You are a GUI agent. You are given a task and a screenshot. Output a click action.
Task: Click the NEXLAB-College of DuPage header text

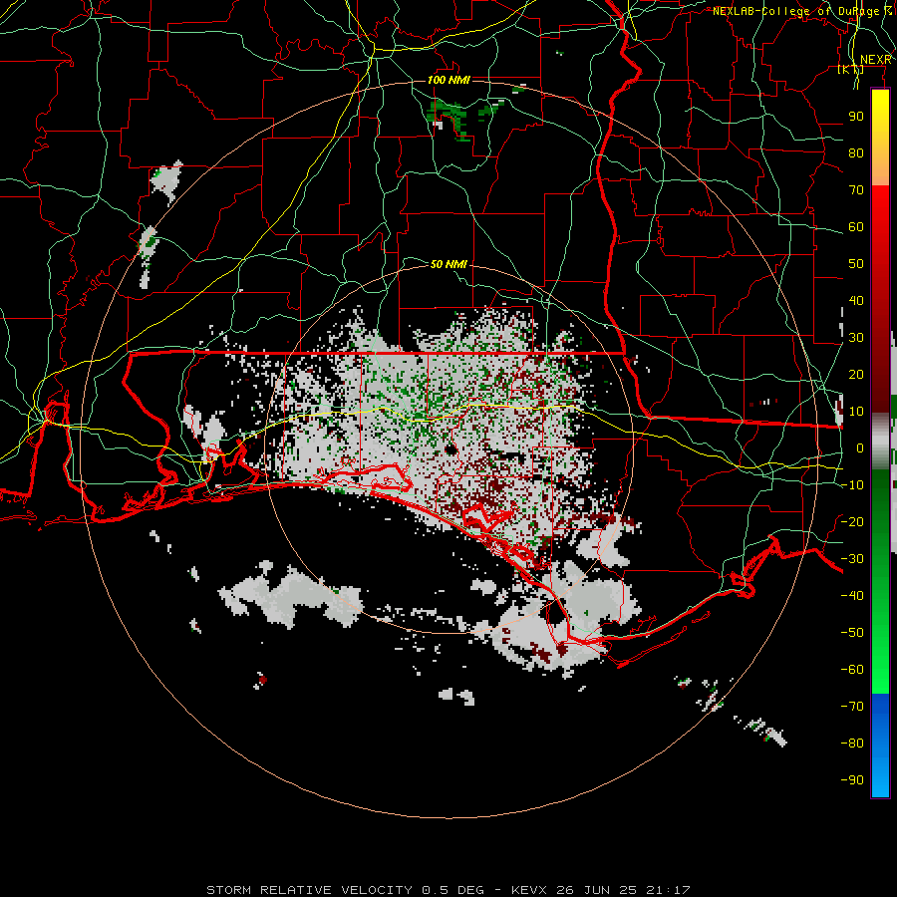click(x=802, y=11)
